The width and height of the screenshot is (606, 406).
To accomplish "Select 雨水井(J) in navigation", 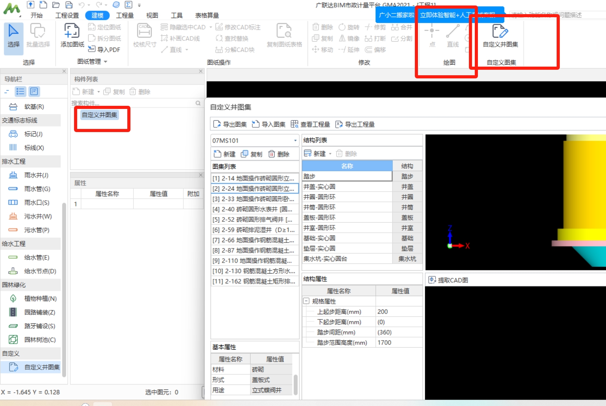I will 31,175.
